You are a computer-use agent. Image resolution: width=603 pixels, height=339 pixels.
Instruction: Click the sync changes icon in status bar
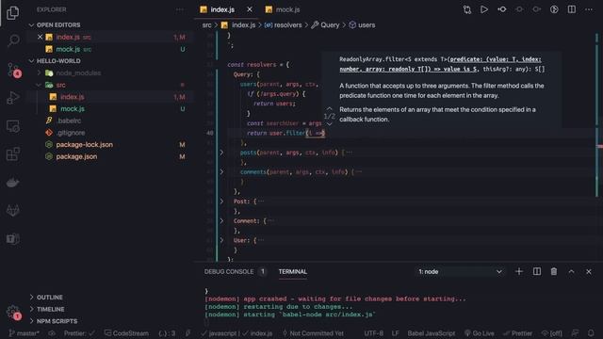click(x=52, y=333)
